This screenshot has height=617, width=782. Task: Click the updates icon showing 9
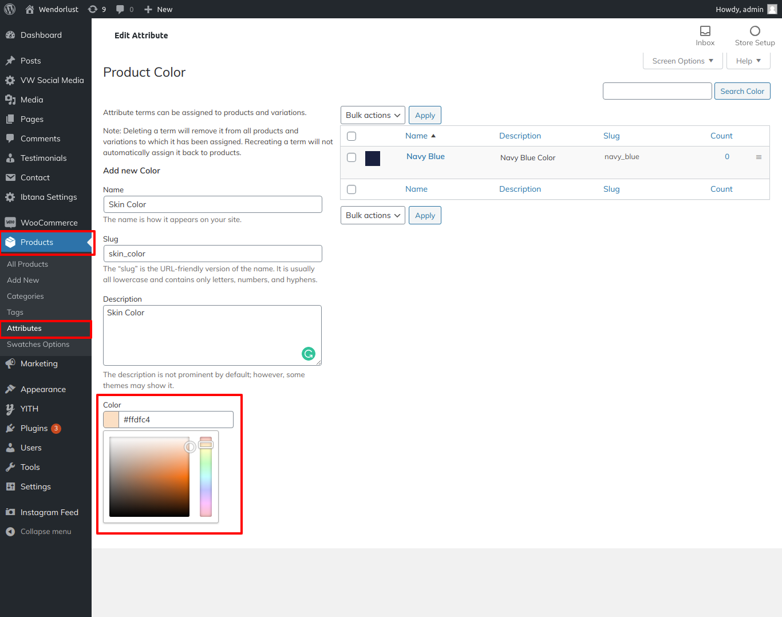pos(93,9)
